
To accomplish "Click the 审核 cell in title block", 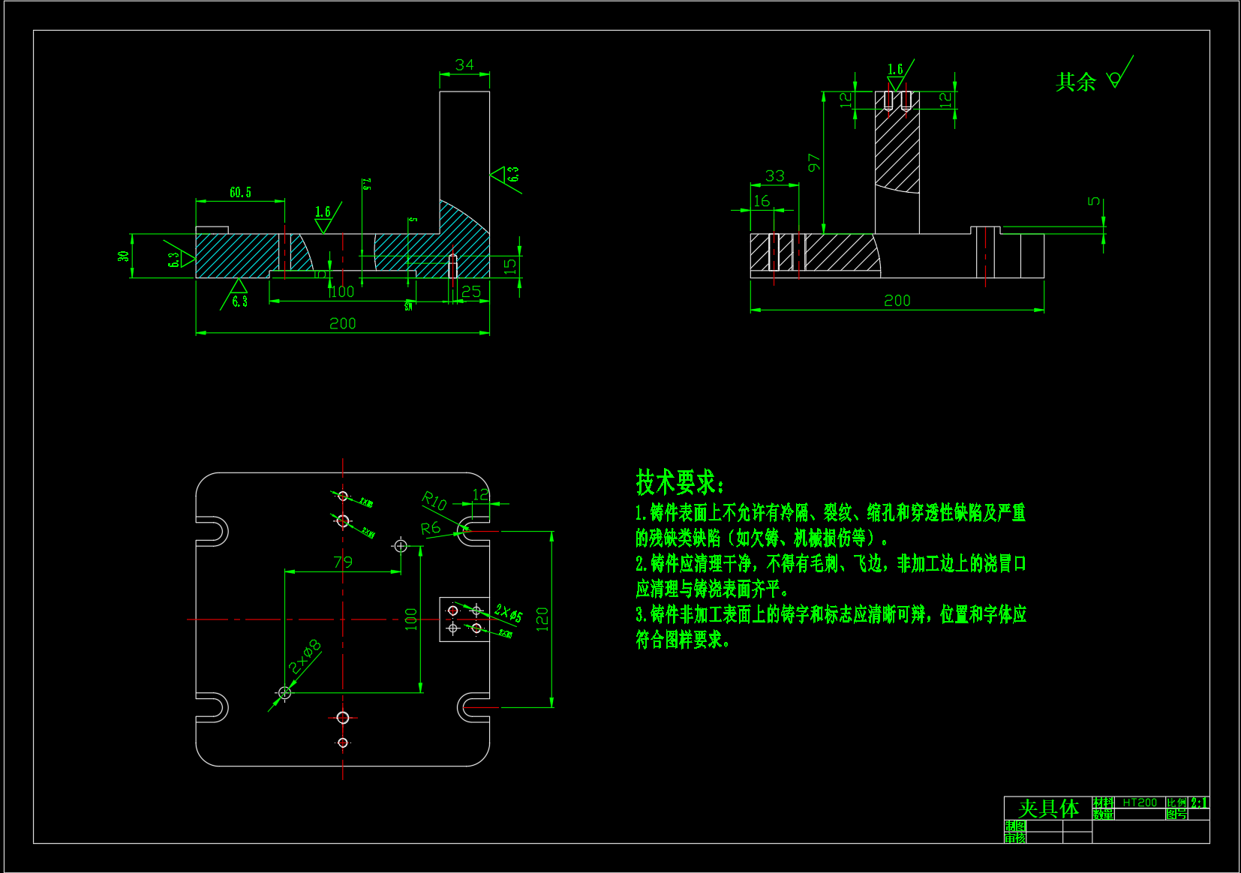I will click(1015, 838).
